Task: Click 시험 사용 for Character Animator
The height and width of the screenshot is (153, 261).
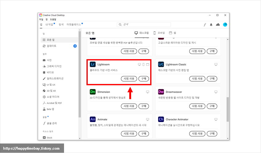Action: pos(197,134)
